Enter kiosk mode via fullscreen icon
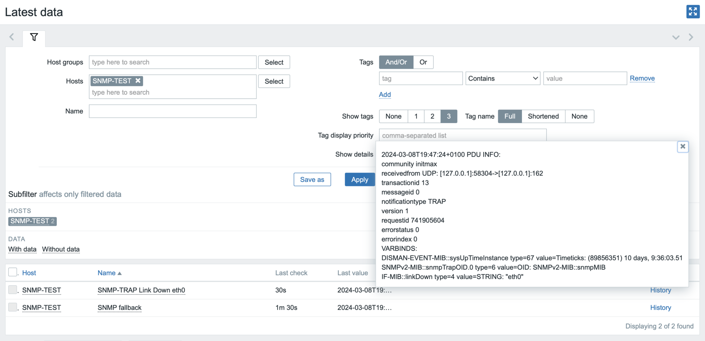 (693, 11)
